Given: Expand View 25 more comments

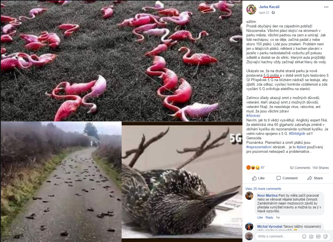Looking at the screenshot, I should point(263,189).
